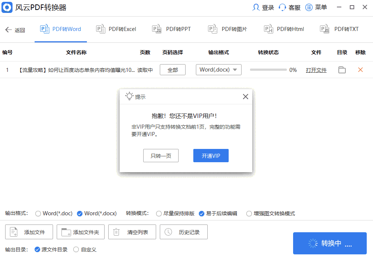Click the login user icon
373x261 pixels.
[x=256, y=7]
